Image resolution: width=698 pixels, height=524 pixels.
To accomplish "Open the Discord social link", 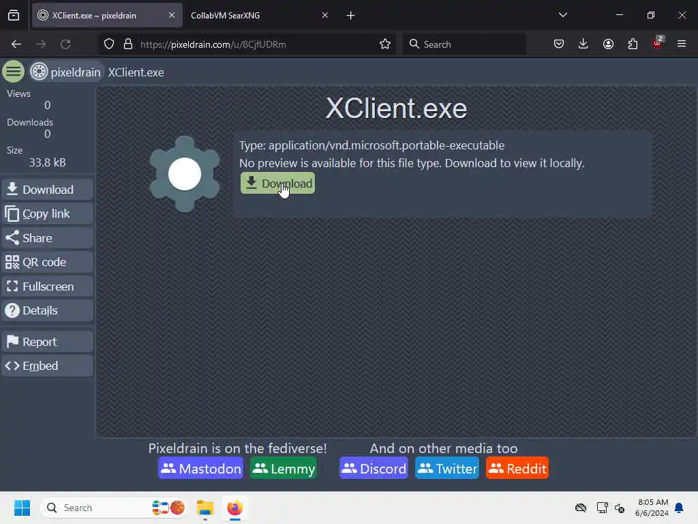I will (374, 468).
